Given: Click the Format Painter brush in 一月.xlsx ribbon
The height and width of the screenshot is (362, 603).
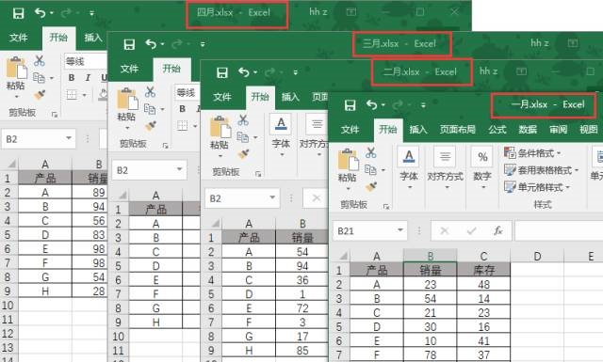Looking at the screenshot, I should 371,187.
